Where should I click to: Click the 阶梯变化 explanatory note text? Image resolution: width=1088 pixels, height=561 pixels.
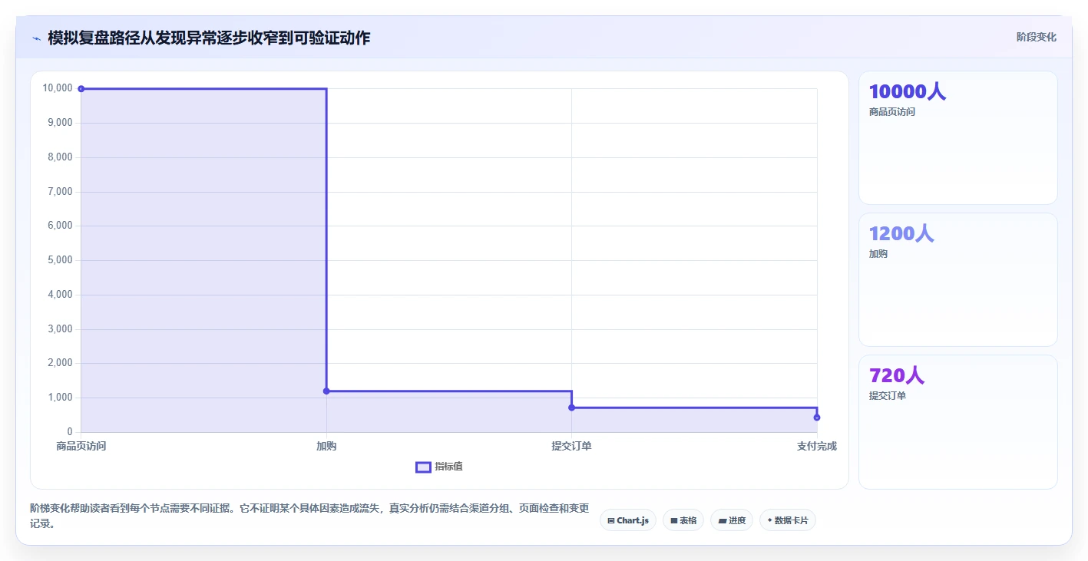pyautogui.click(x=309, y=516)
